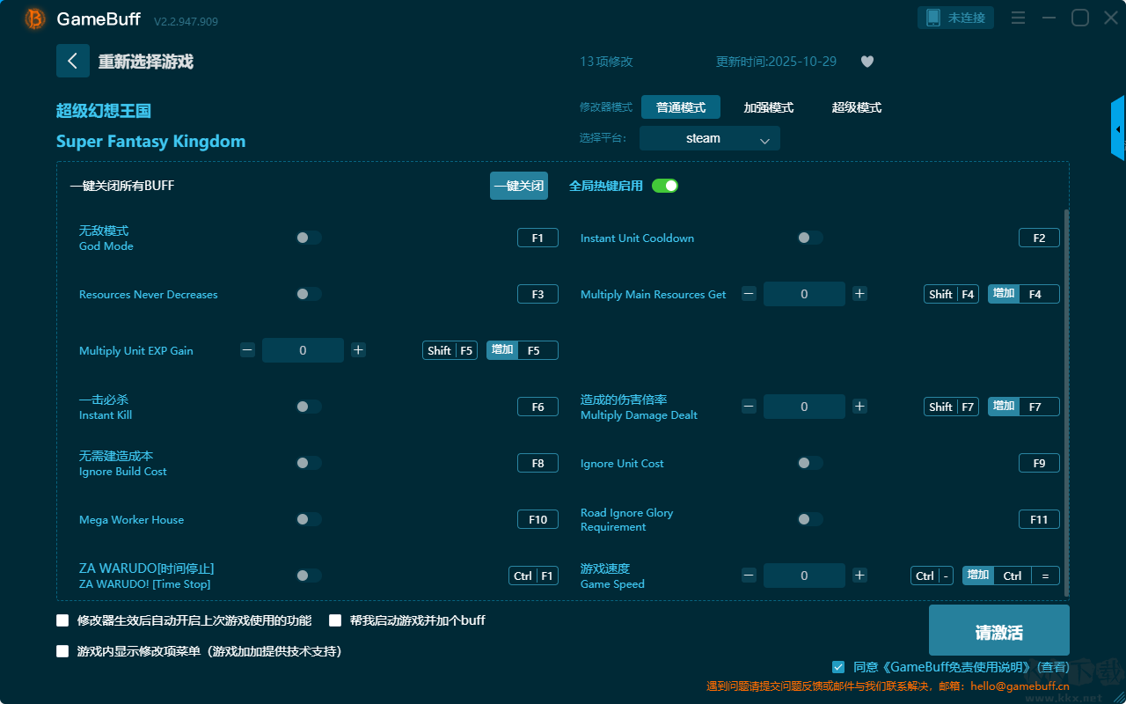Click the 一键关闭 close all buffs button
The width and height of the screenshot is (1126, 704).
[x=519, y=186]
